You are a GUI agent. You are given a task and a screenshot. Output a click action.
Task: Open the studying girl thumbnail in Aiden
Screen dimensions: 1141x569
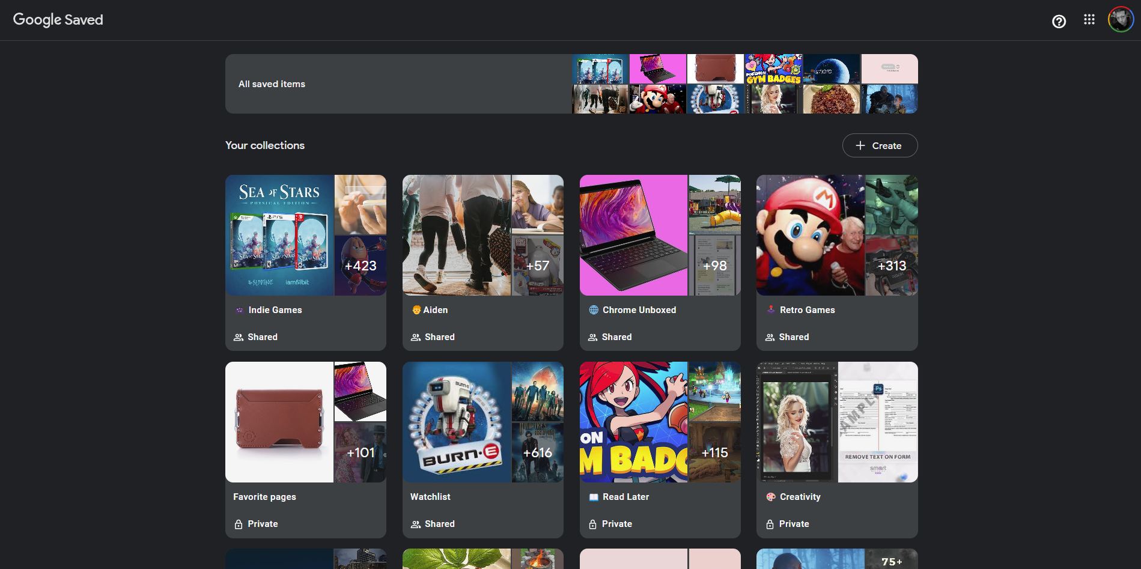(x=538, y=204)
